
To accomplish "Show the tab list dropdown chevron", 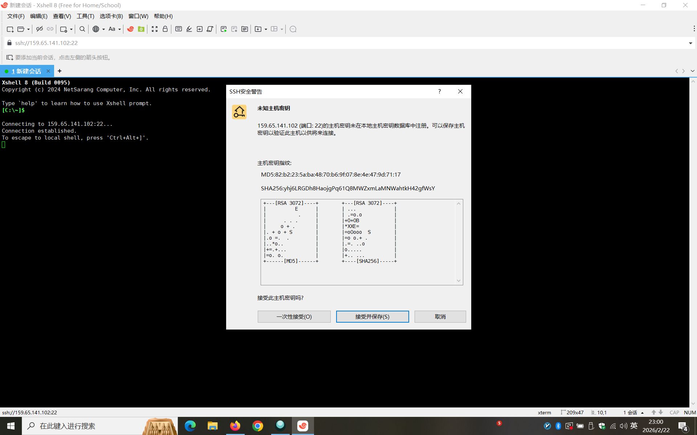I will (x=692, y=71).
